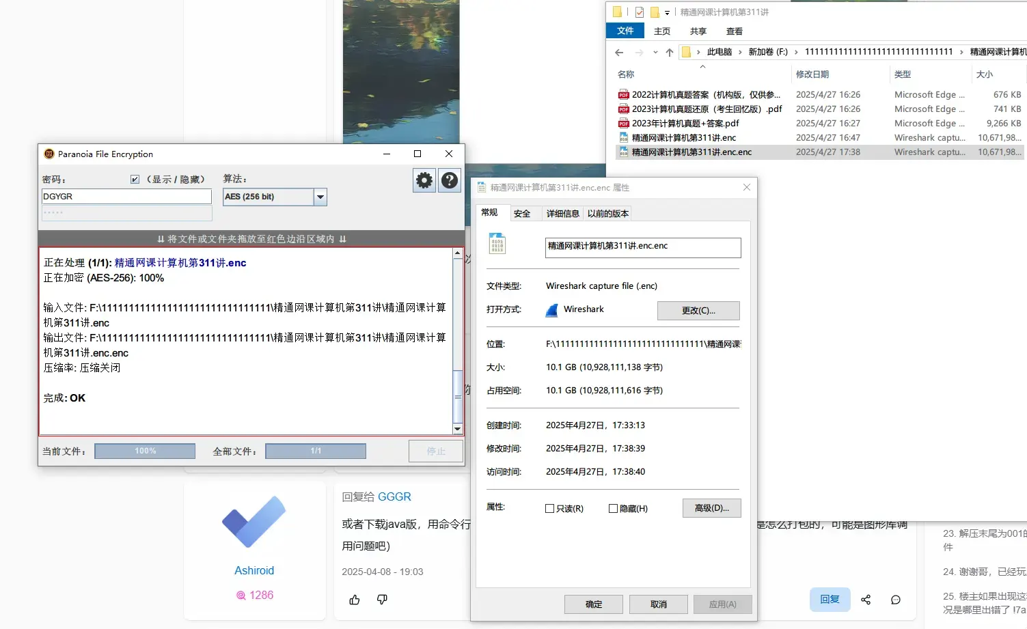1027x629 pixels.
Task: Click the 停止 stop button
Action: click(x=436, y=451)
